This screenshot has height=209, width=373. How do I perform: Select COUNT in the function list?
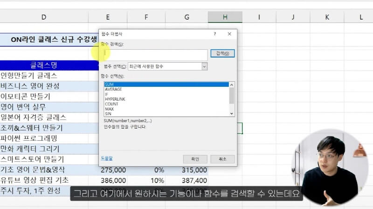(x=166, y=104)
